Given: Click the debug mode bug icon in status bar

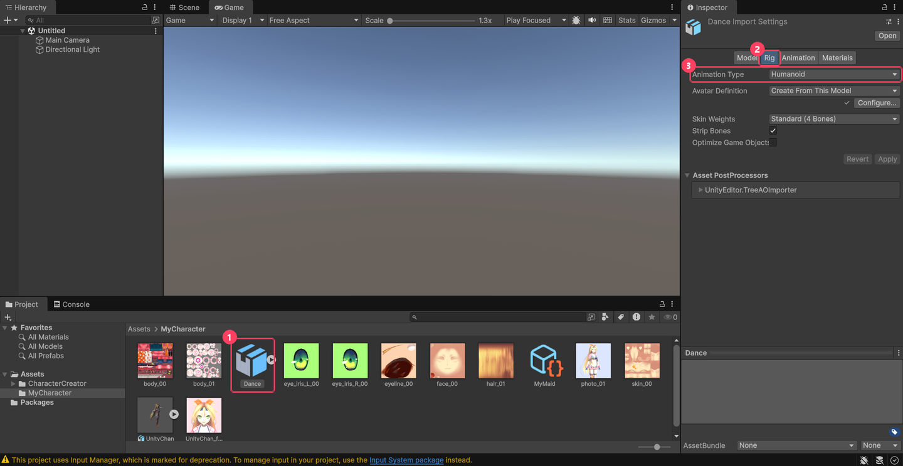Looking at the screenshot, I should pos(864,460).
